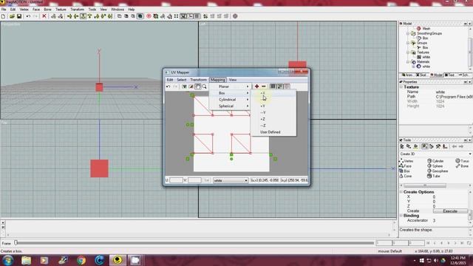Viewport: 473px width, 266px height.
Task: Open the Select menu in UV Mapper
Action: click(182, 80)
